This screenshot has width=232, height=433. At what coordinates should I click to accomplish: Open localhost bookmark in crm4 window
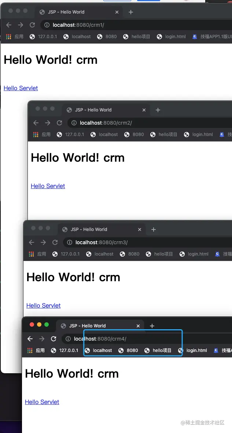coord(98,351)
